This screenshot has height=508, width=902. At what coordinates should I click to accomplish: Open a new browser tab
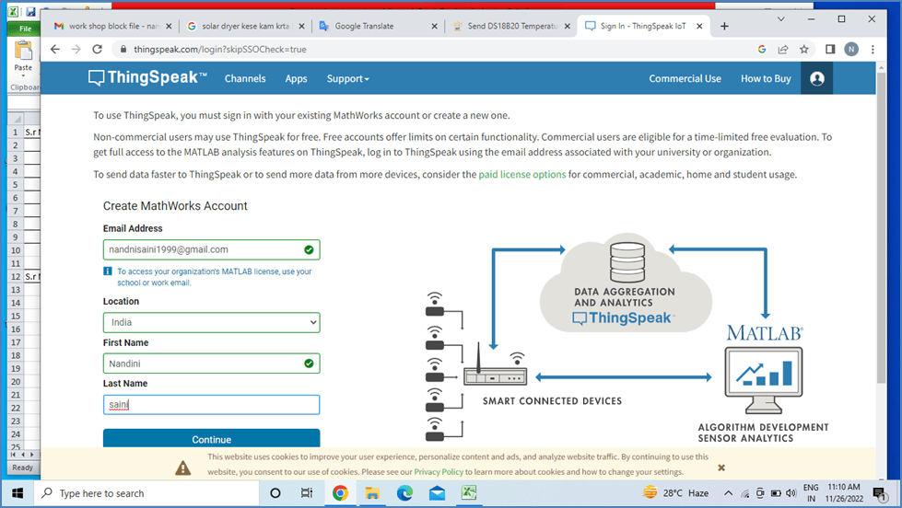(x=724, y=26)
